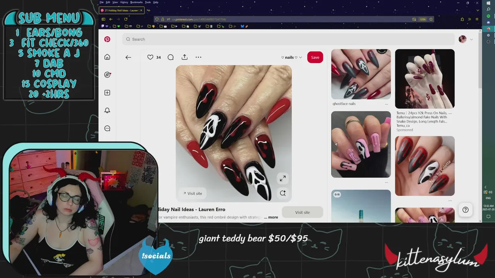Image resolution: width=495 pixels, height=278 pixels.
Task: Open options dots under Nails by Colette pin
Action: click(x=450, y=200)
